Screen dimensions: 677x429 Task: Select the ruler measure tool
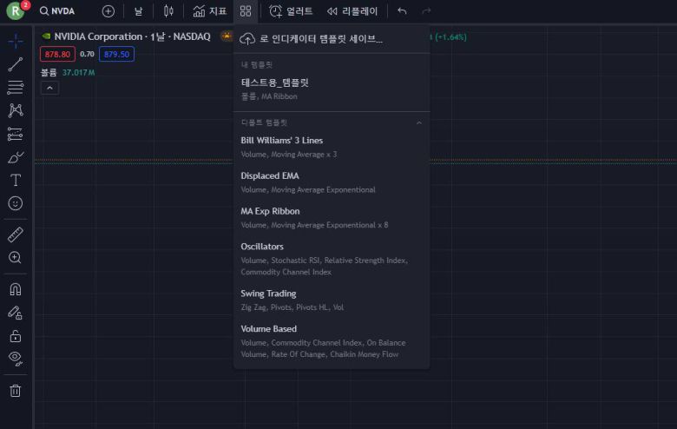click(x=16, y=234)
